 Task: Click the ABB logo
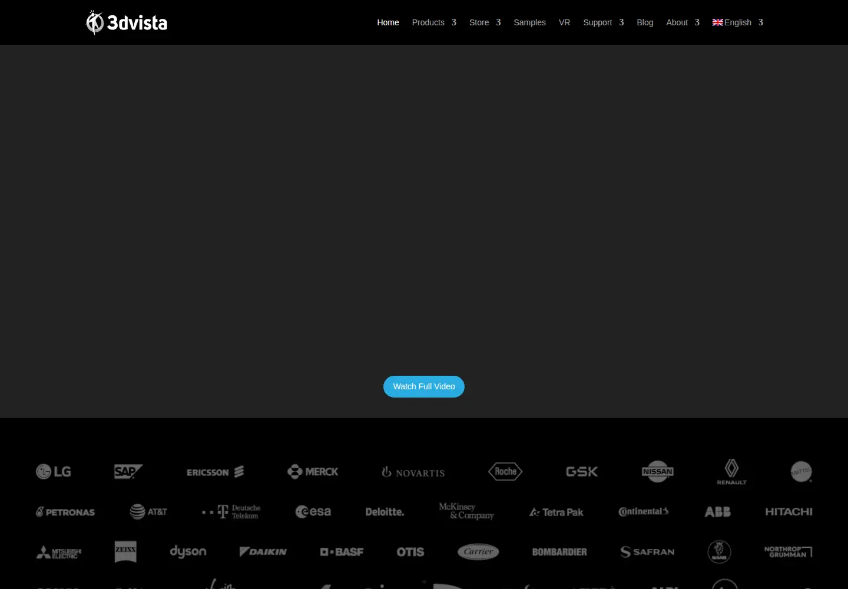(x=718, y=512)
